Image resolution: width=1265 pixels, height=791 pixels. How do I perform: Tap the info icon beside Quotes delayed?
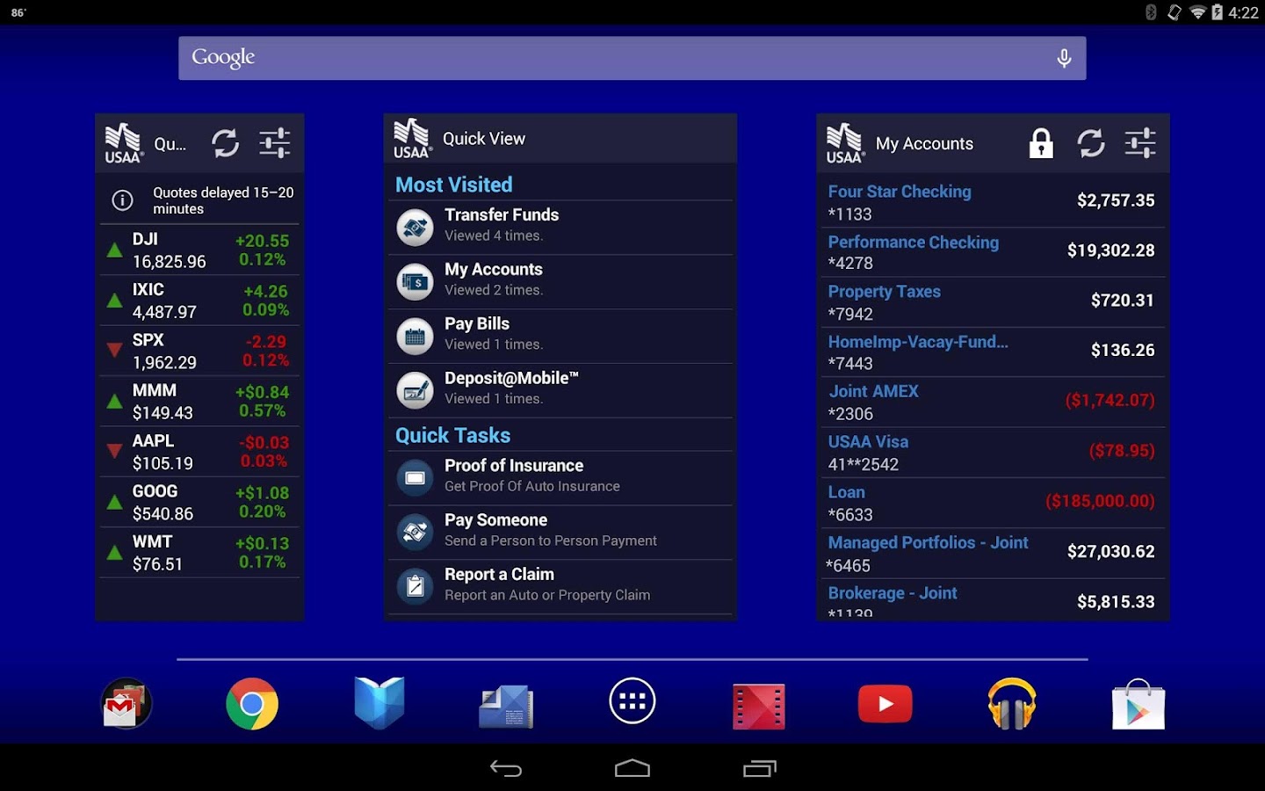tap(123, 200)
